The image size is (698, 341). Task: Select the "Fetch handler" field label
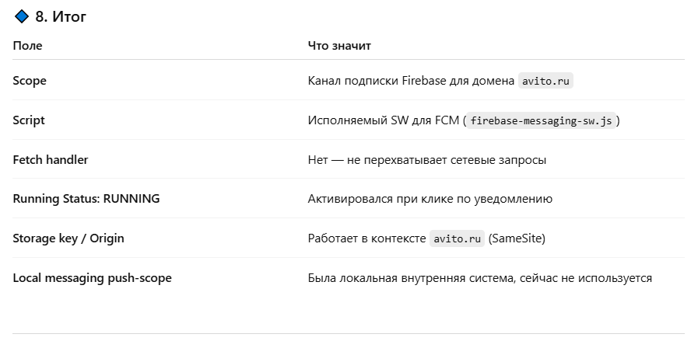(51, 160)
